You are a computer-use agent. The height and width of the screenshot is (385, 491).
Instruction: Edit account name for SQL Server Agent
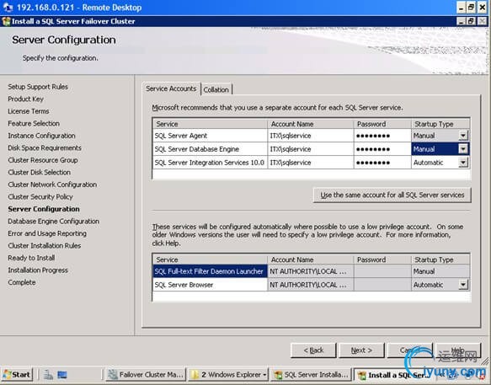[311, 136]
